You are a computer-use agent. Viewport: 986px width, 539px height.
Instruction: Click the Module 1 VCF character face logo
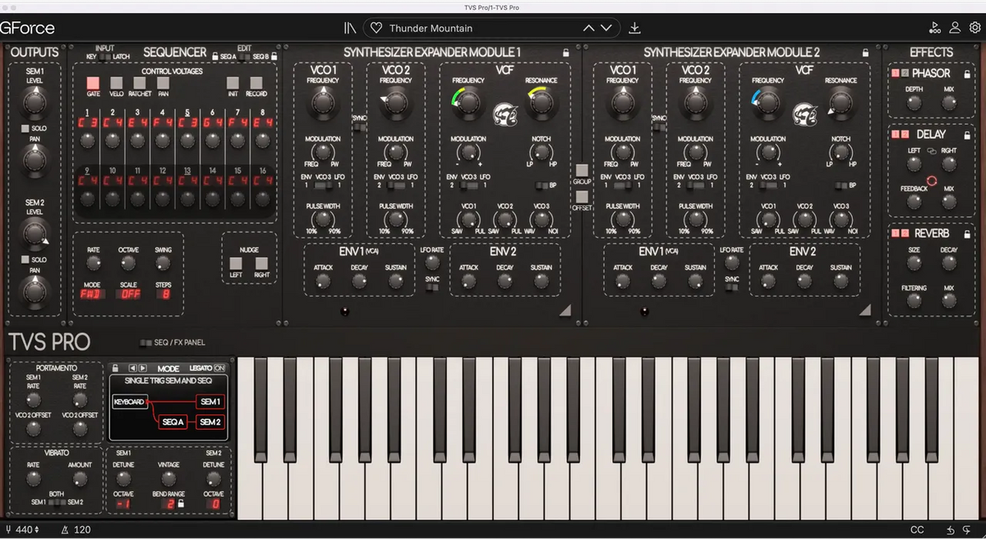click(505, 115)
